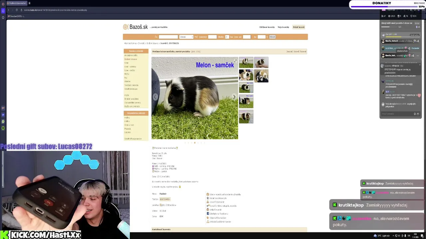Click the arrow icon for wrong category report

208,206
